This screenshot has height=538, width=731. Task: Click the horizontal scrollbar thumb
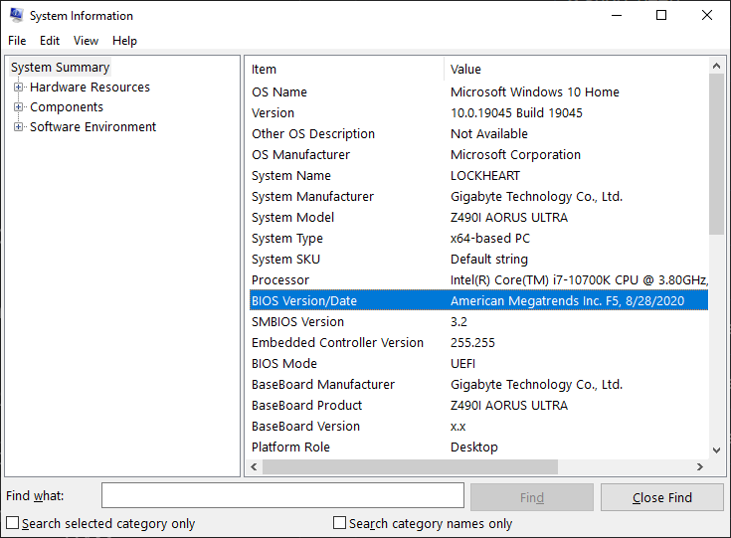(x=410, y=466)
